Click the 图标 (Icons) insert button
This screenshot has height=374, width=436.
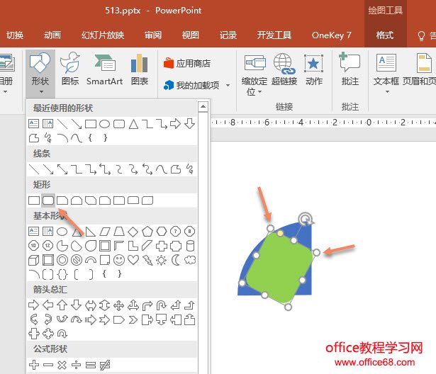(x=70, y=71)
